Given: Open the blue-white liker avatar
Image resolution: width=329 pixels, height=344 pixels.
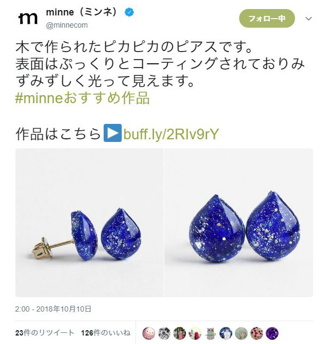Looking at the screenshot, I should [x=226, y=333].
